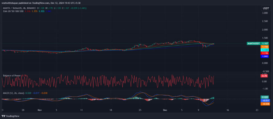Click the cyan 1.133 tag on price axis

264,50
